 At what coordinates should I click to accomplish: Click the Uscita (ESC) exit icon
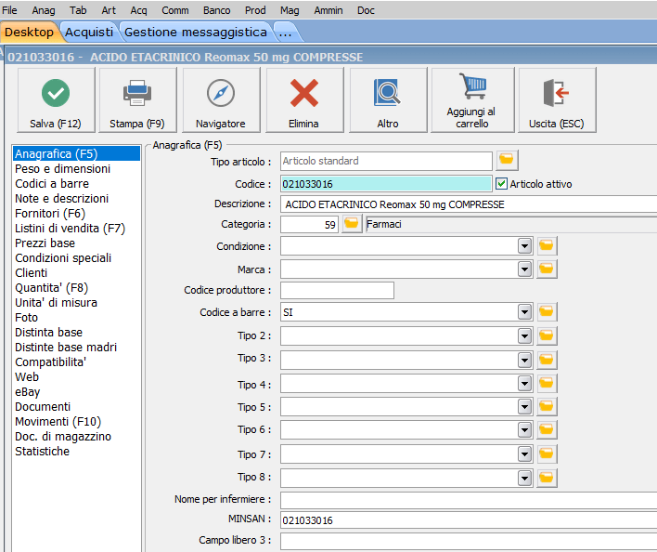click(556, 94)
